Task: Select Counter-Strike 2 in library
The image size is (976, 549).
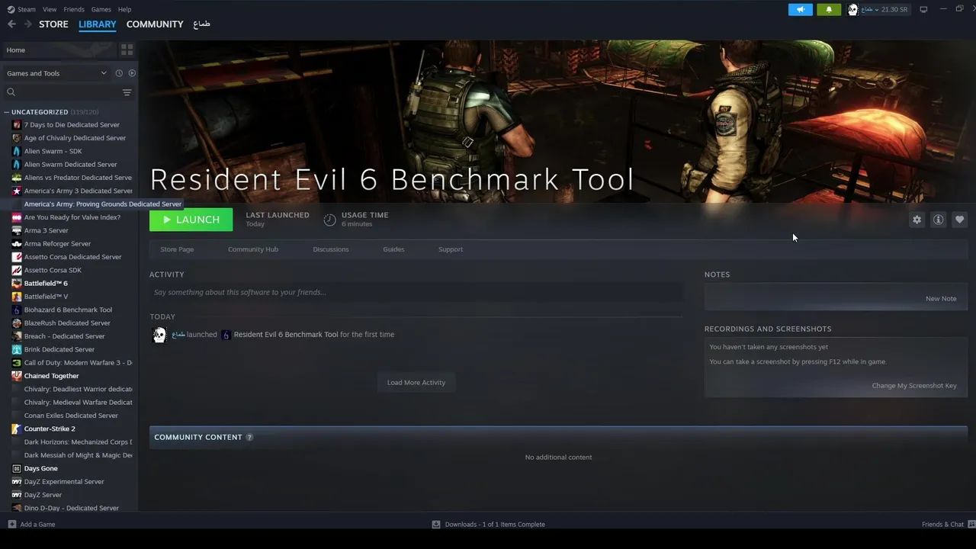Action: pyautogui.click(x=50, y=429)
